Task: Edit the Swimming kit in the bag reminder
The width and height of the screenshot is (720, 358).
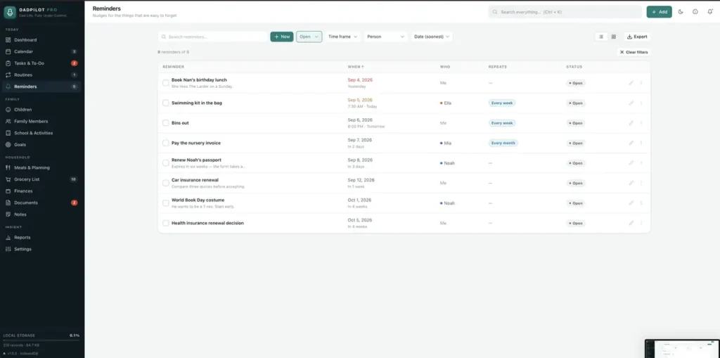Action: (x=631, y=103)
